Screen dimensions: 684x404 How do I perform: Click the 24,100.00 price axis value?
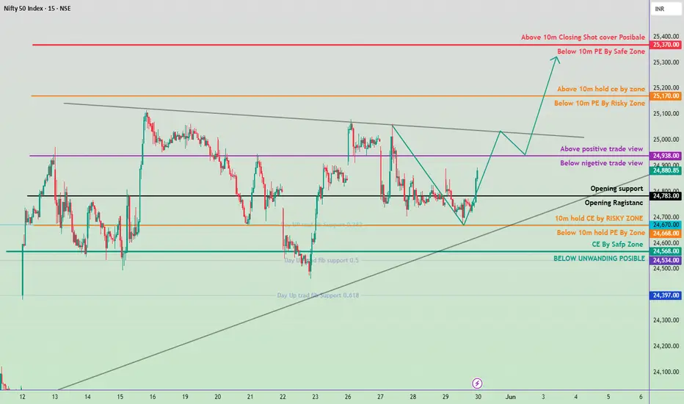(666, 372)
